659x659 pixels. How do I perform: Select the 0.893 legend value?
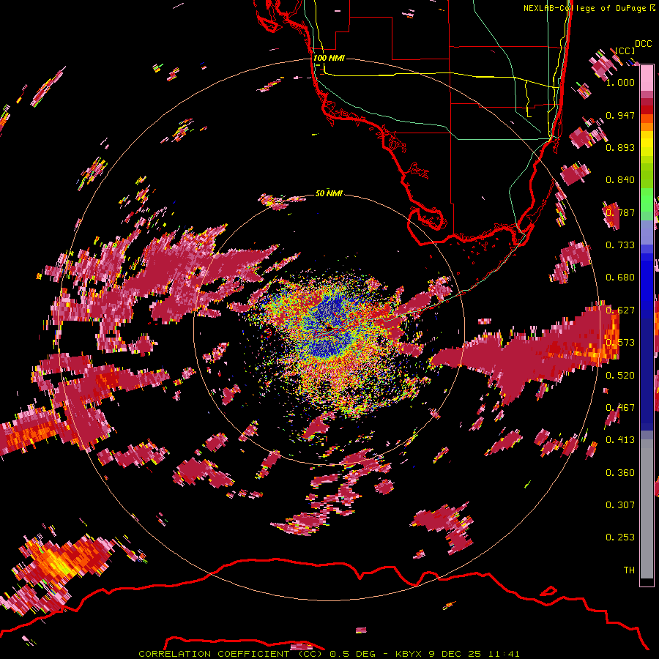pyautogui.click(x=620, y=147)
